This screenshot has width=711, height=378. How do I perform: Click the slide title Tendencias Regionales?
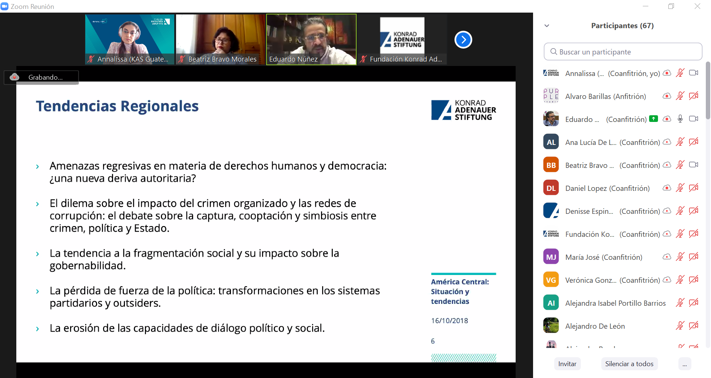pos(117,106)
